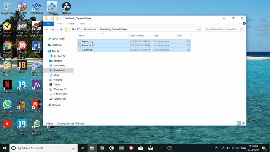Screen dimensions: 270x152
Task: Open the View ribbon tab
Action: coord(82,24)
